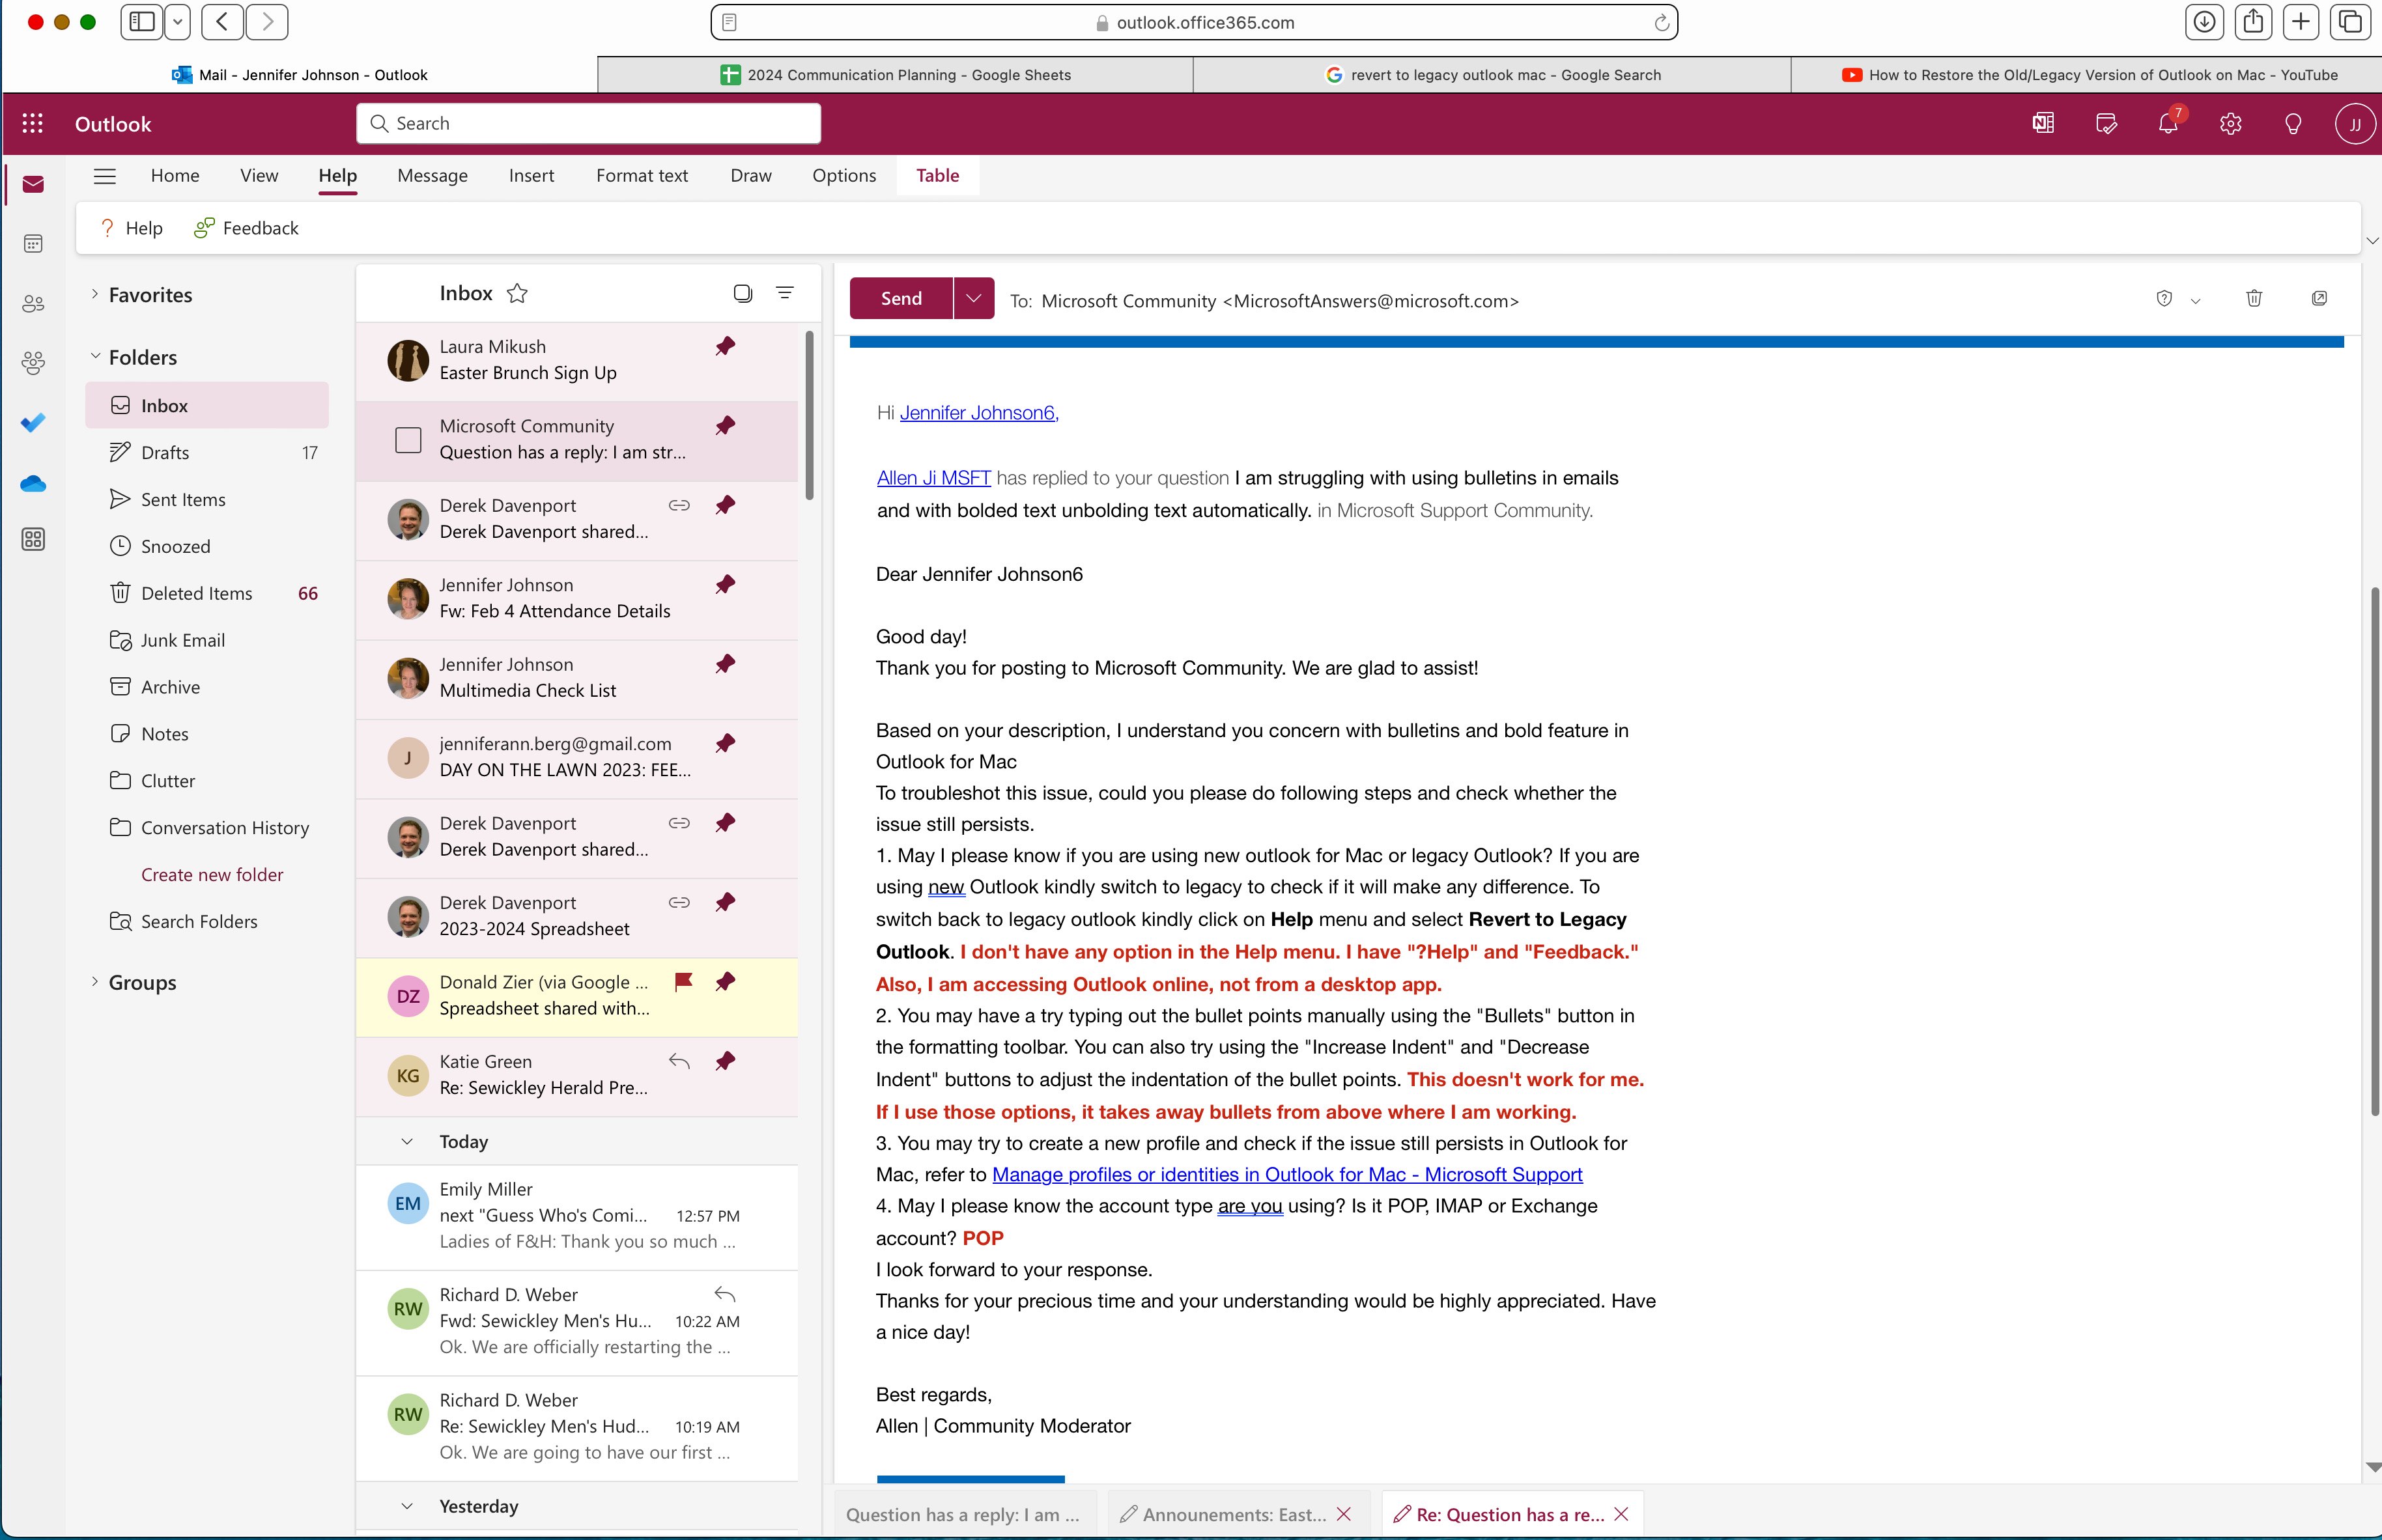
Task: Switch to the Format text ribbon tab
Action: tap(641, 175)
